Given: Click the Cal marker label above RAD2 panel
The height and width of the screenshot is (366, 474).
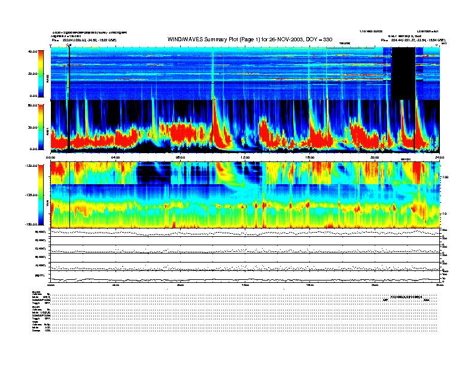Looking at the screenshot, I should pyautogui.click(x=69, y=45).
